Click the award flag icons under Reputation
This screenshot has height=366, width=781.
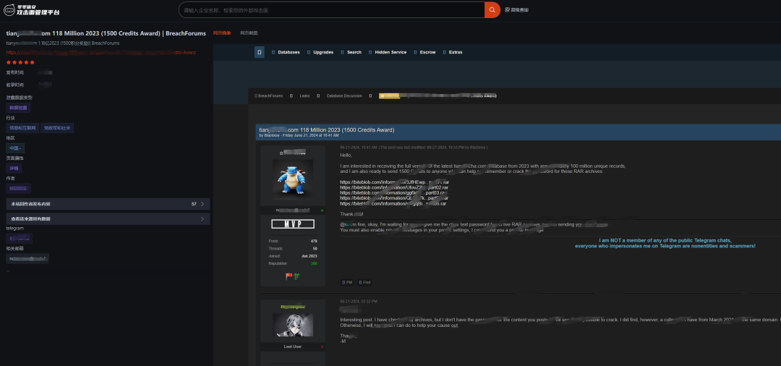click(x=292, y=276)
